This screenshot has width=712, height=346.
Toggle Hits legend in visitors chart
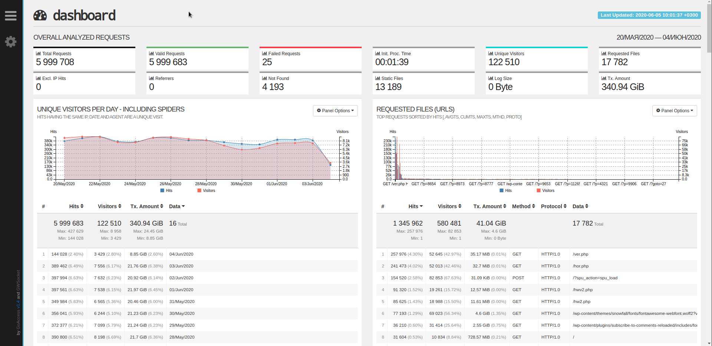[x=166, y=190]
